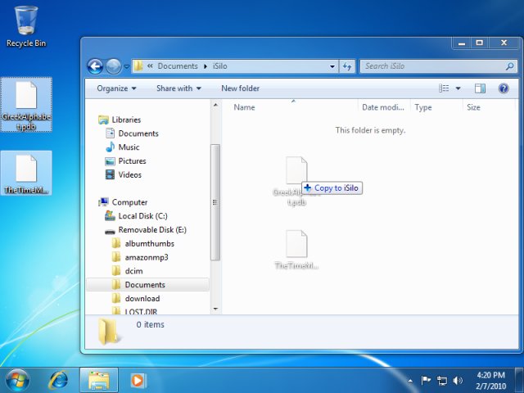Select Removable Disk (E:) in navigation pane

(151, 230)
